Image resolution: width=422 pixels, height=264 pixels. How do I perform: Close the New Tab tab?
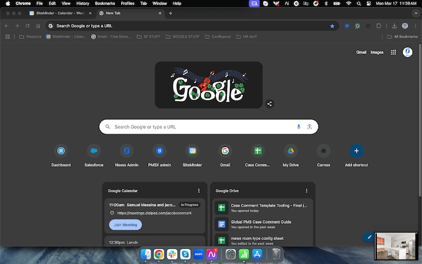(x=160, y=13)
